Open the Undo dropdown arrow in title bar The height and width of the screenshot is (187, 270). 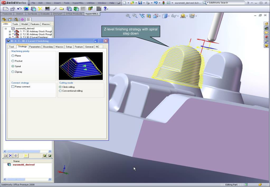coord(160,3)
